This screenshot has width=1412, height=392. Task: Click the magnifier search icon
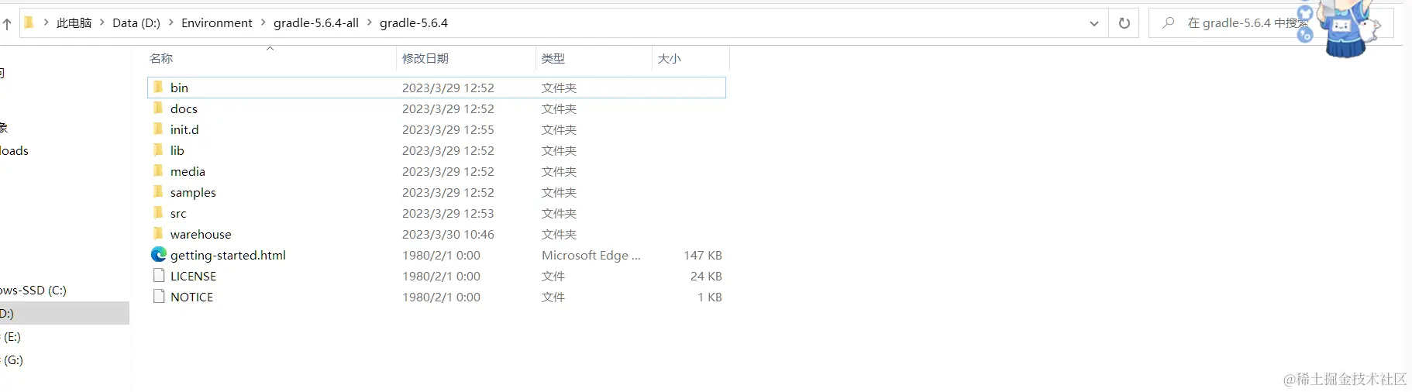click(1168, 23)
